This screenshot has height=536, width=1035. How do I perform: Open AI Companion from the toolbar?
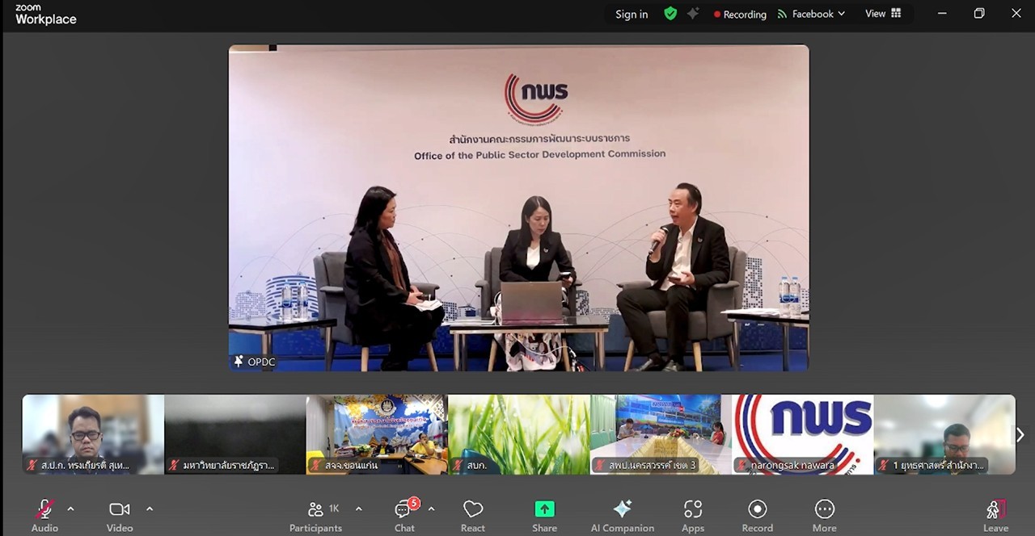point(623,515)
